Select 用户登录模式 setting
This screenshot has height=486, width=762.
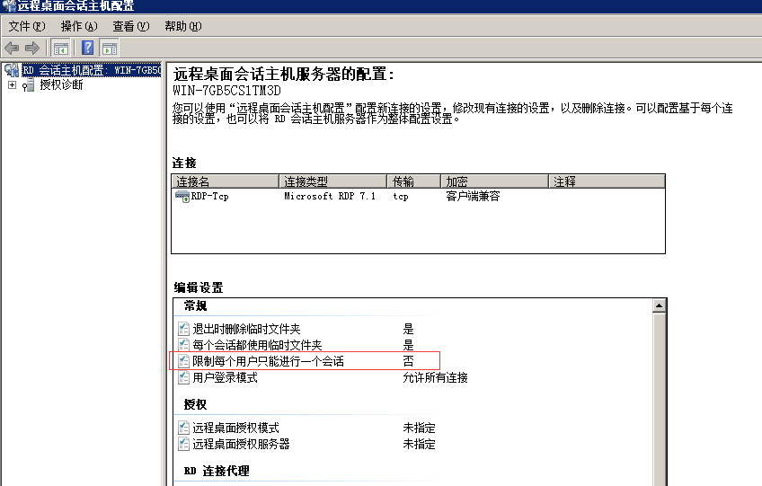click(225, 377)
